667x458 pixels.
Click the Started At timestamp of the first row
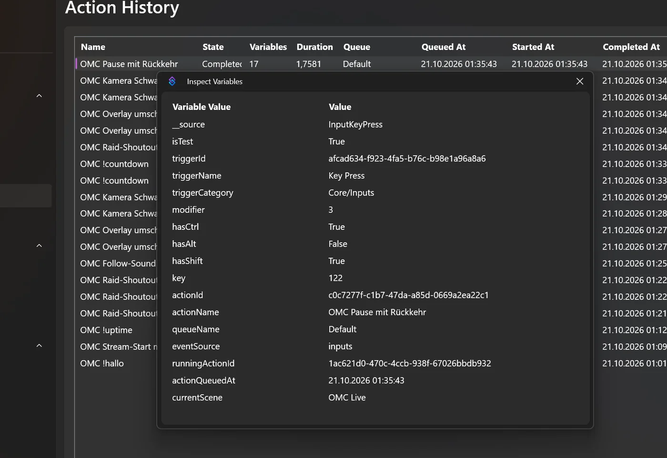pyautogui.click(x=549, y=64)
